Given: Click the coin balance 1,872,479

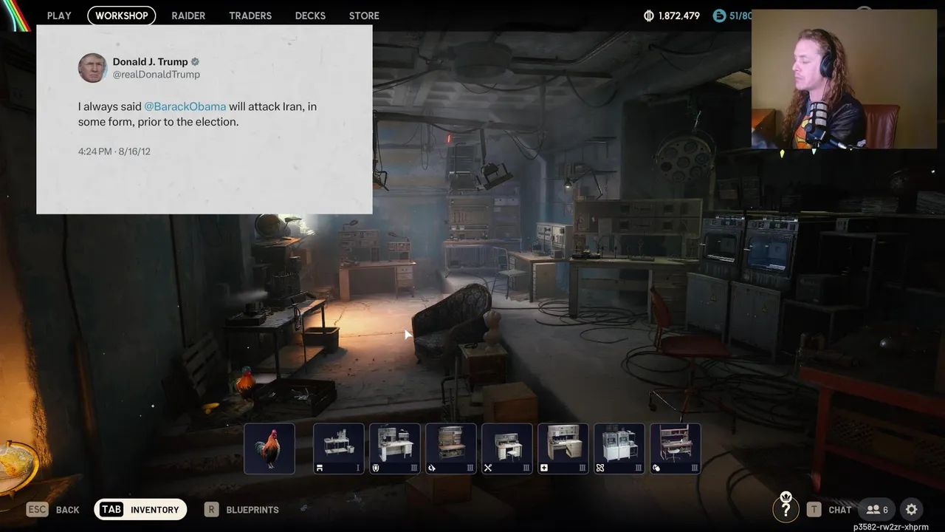Looking at the screenshot, I should 672,16.
